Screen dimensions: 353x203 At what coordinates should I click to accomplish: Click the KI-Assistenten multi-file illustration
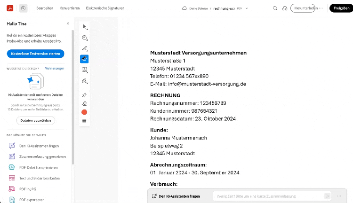click(36, 81)
